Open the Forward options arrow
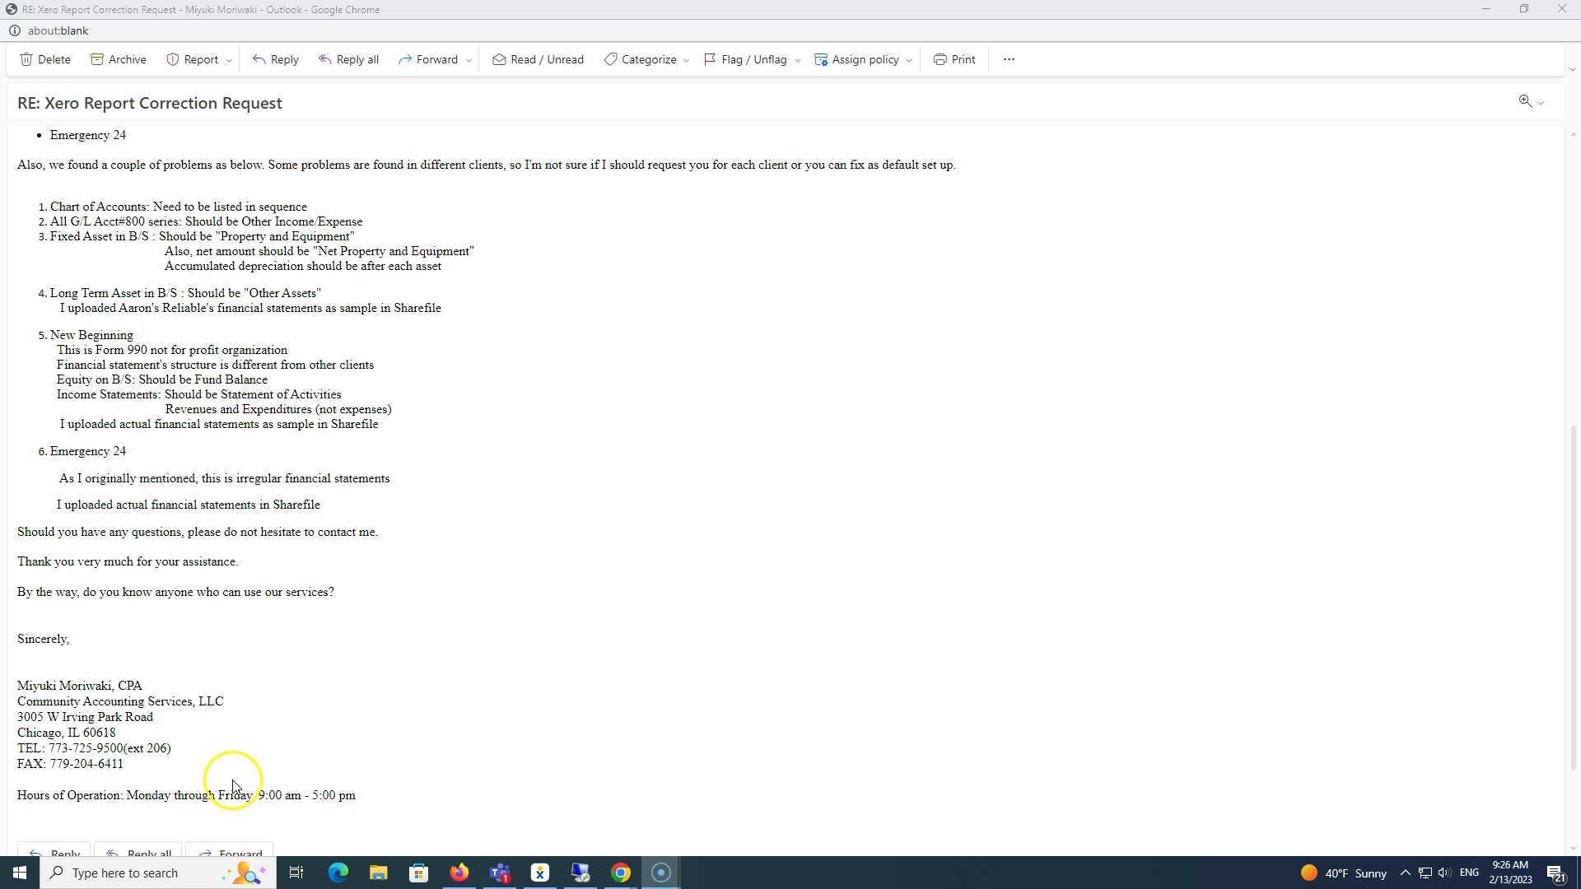The width and height of the screenshot is (1581, 889). click(x=469, y=60)
